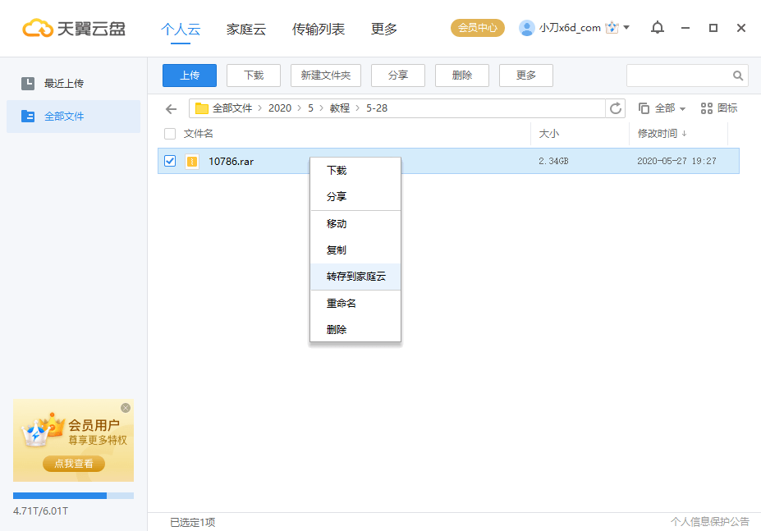Click the 10786.rar file icon
761x531 pixels.
[x=192, y=162]
